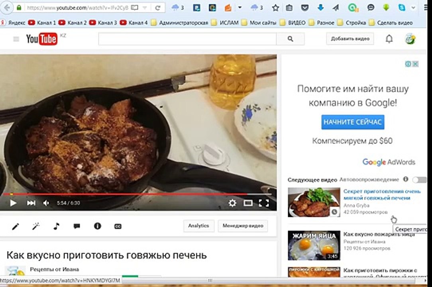Screen dimensions: 432x287
Task: Open YouTube guide hamburger menu
Action: [16, 39]
